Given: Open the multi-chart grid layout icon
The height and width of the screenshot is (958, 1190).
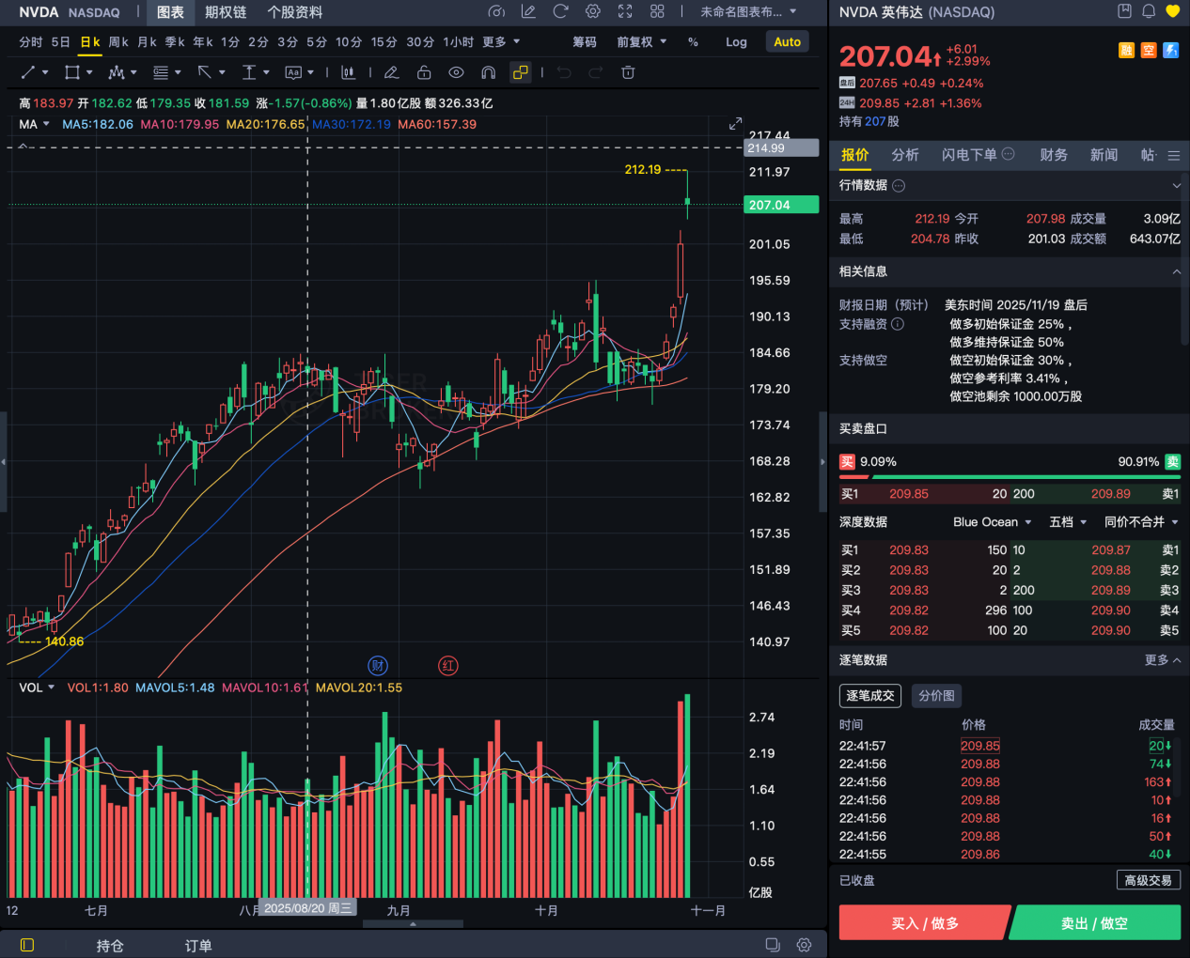Looking at the screenshot, I should click(657, 11).
